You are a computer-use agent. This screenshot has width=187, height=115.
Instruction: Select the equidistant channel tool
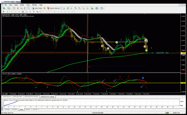(x=23, y=12)
